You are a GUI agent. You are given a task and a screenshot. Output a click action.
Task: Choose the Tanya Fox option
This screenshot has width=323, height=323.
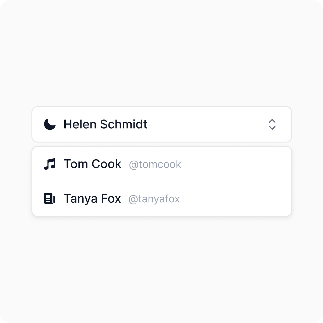92,199
